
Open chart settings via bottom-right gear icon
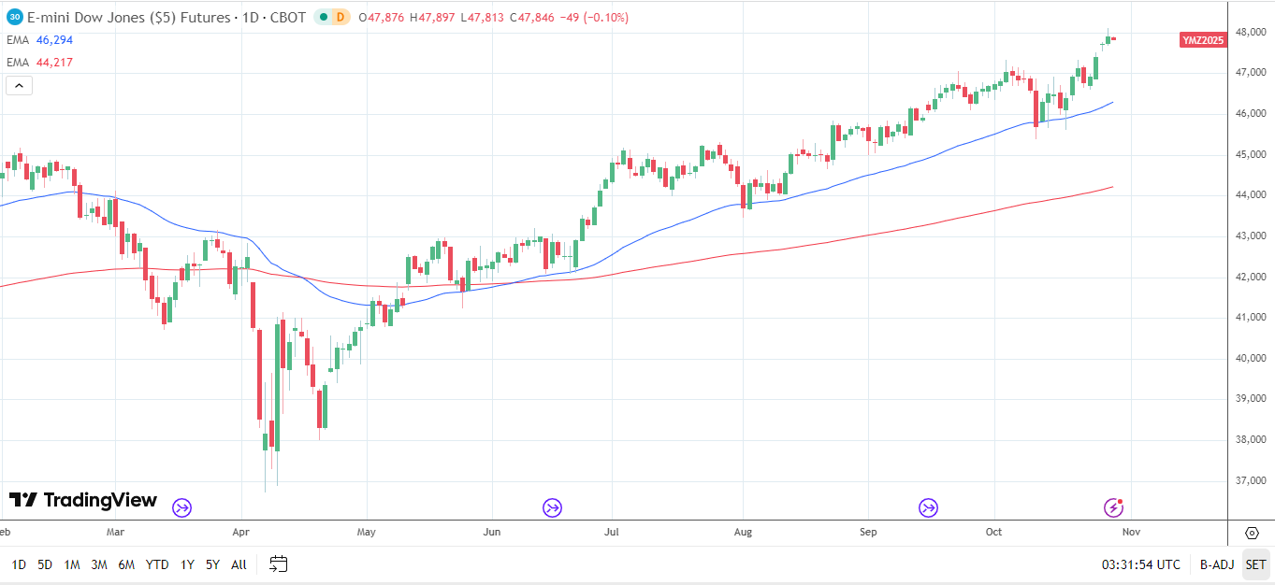click(x=1252, y=533)
